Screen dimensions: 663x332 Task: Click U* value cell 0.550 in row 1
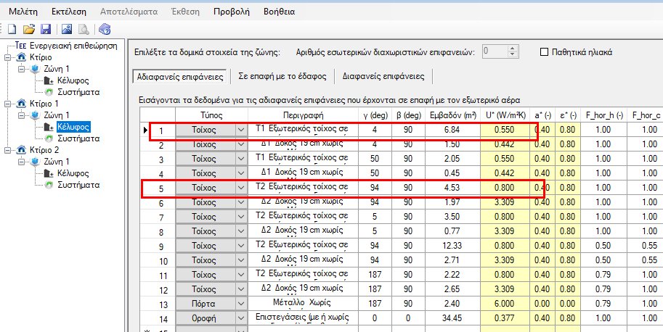pos(505,129)
